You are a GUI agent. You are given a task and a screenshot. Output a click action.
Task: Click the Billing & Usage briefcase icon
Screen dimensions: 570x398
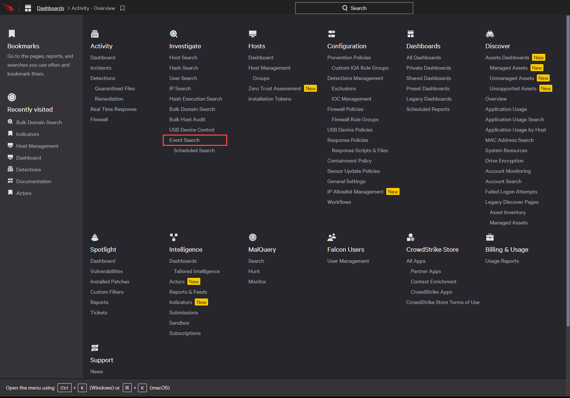490,237
